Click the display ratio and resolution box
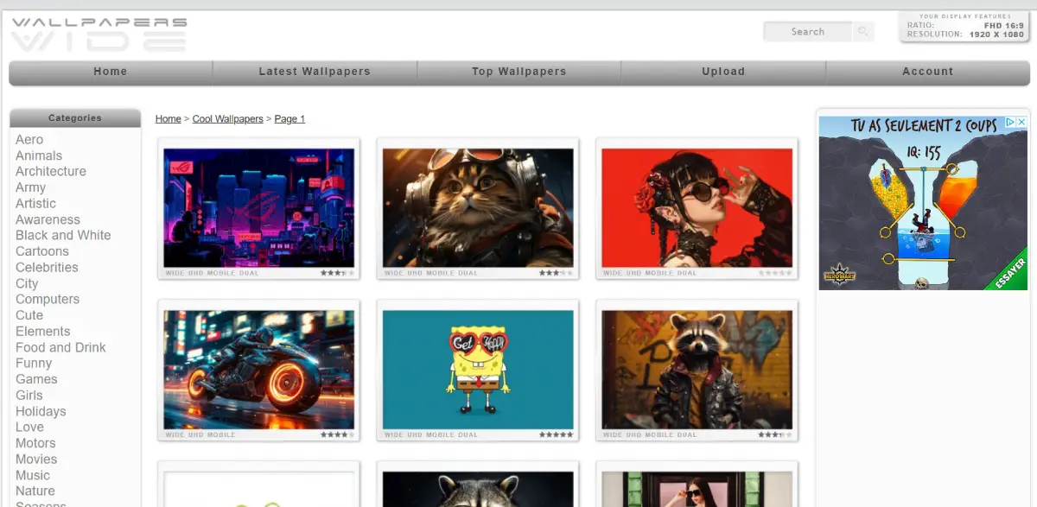Viewport: 1037px width, 507px height. click(965, 27)
